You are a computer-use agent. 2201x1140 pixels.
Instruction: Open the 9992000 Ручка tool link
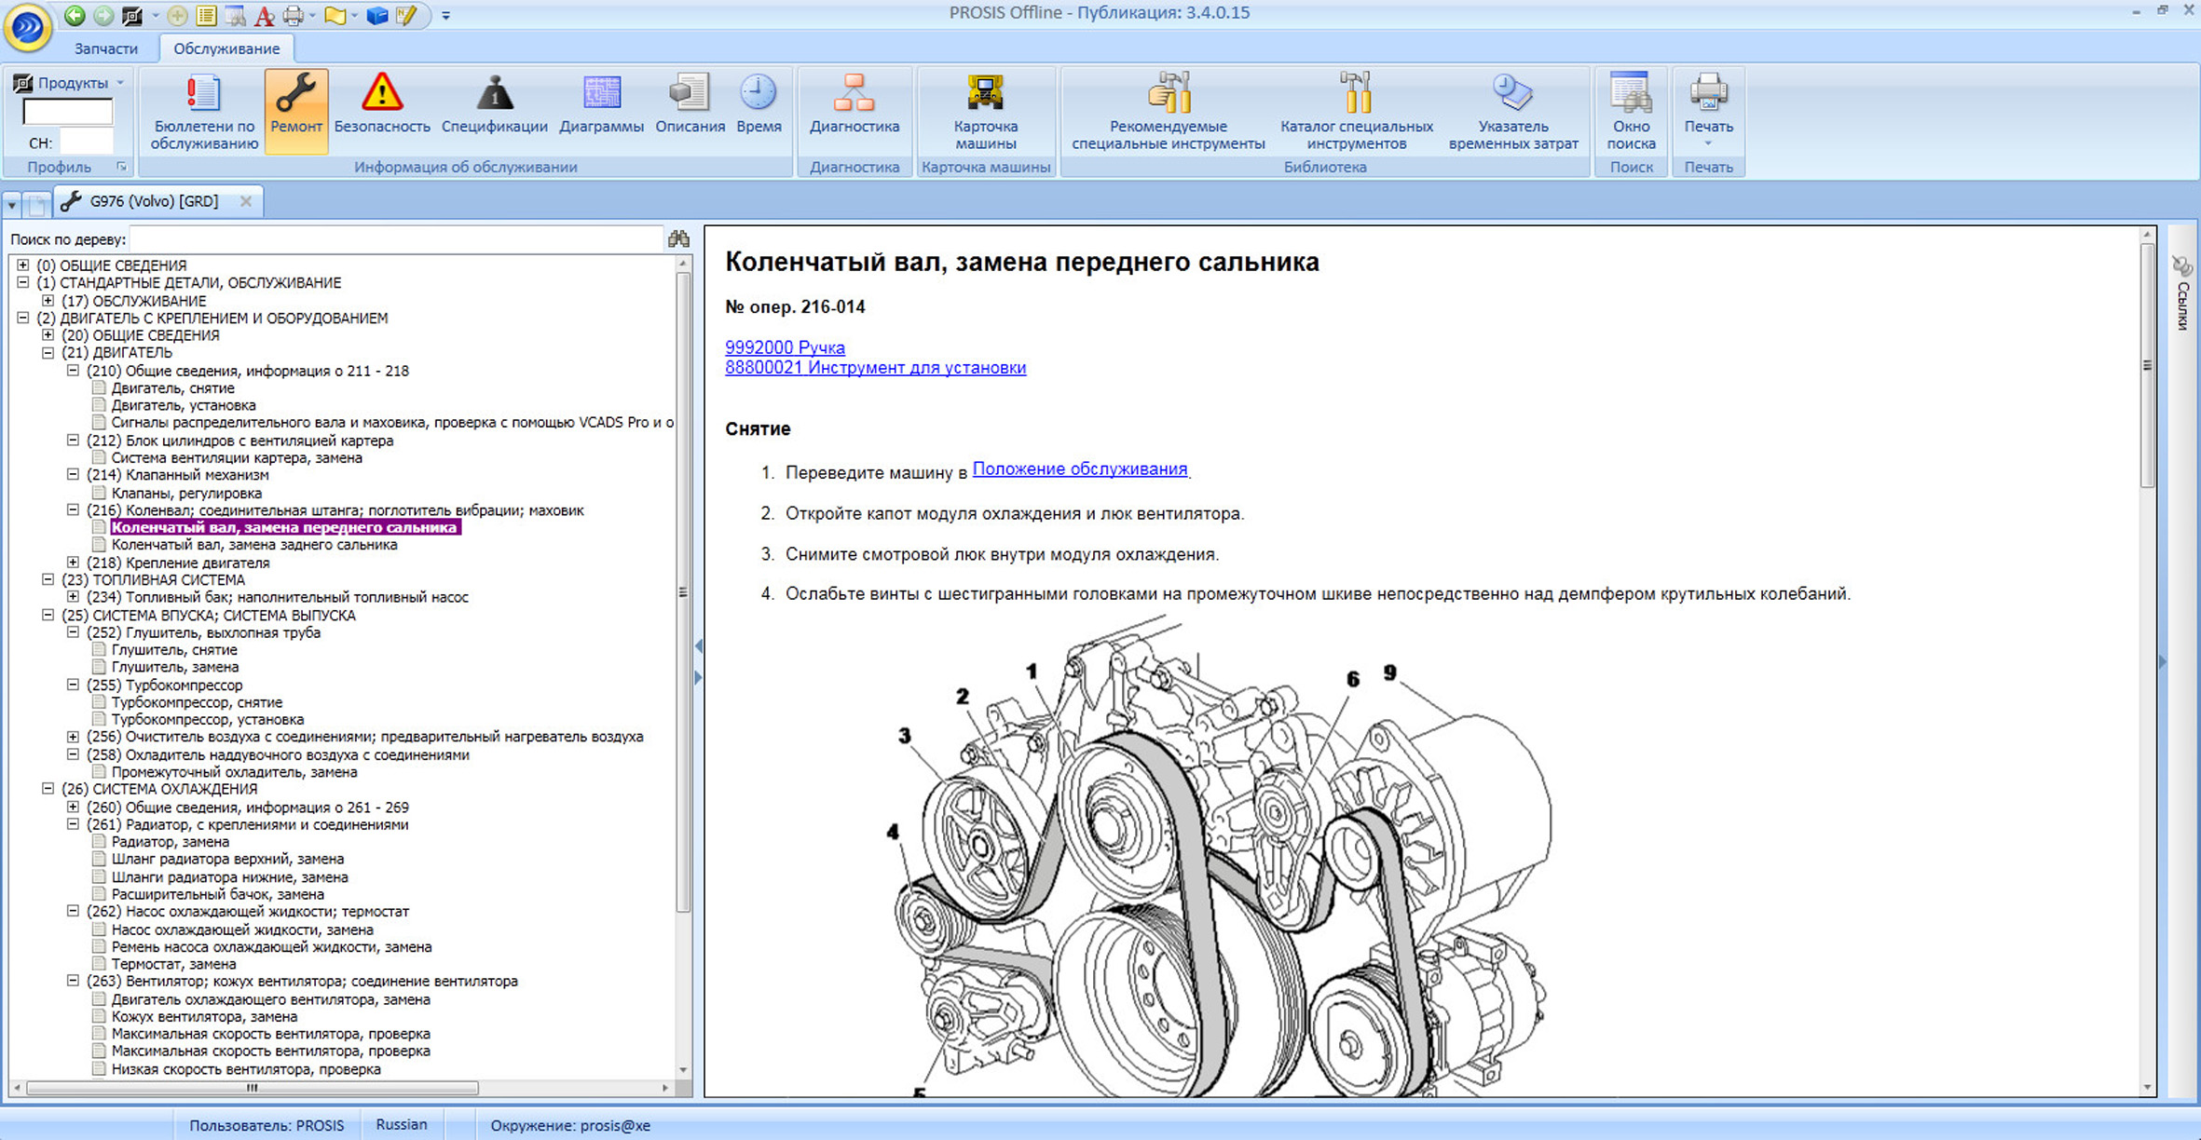pyautogui.click(x=785, y=347)
